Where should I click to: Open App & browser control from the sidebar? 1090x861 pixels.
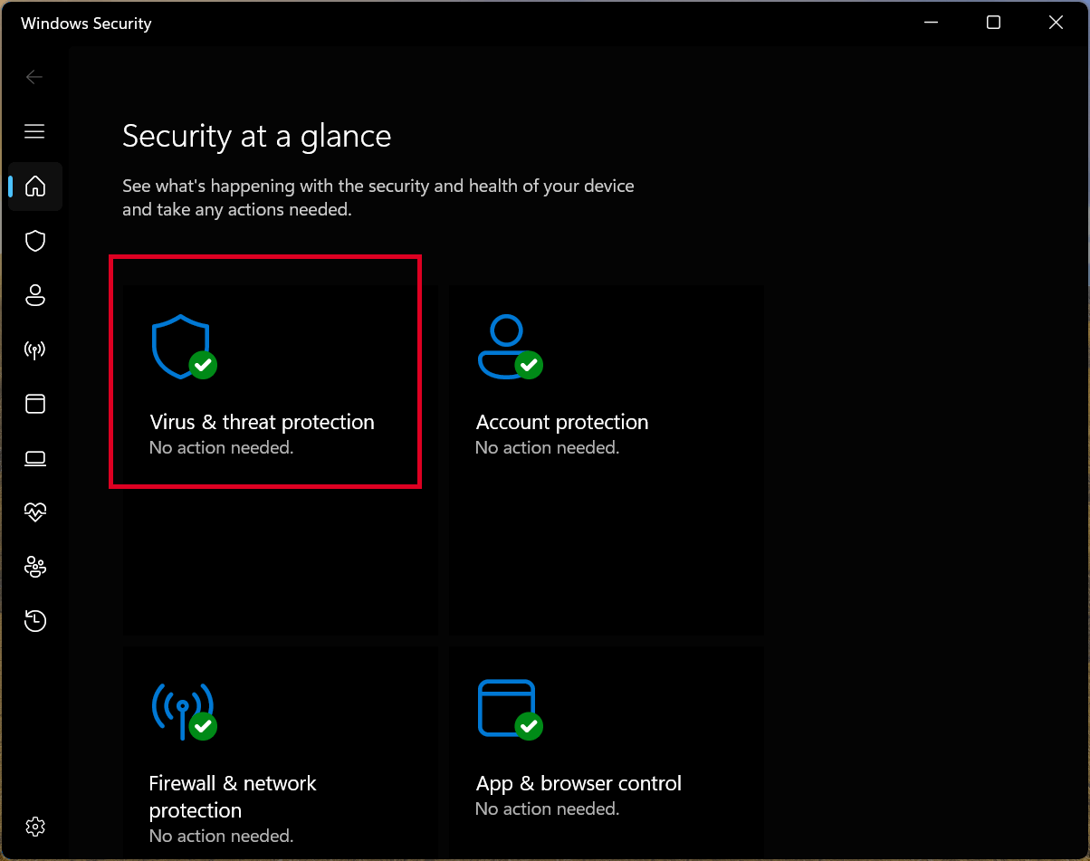pos(34,404)
